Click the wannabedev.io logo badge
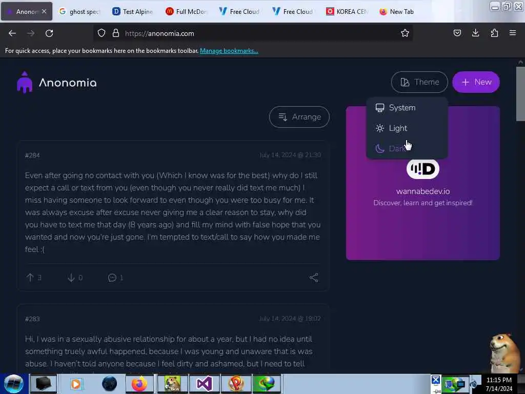This screenshot has height=394, width=525. [422, 169]
